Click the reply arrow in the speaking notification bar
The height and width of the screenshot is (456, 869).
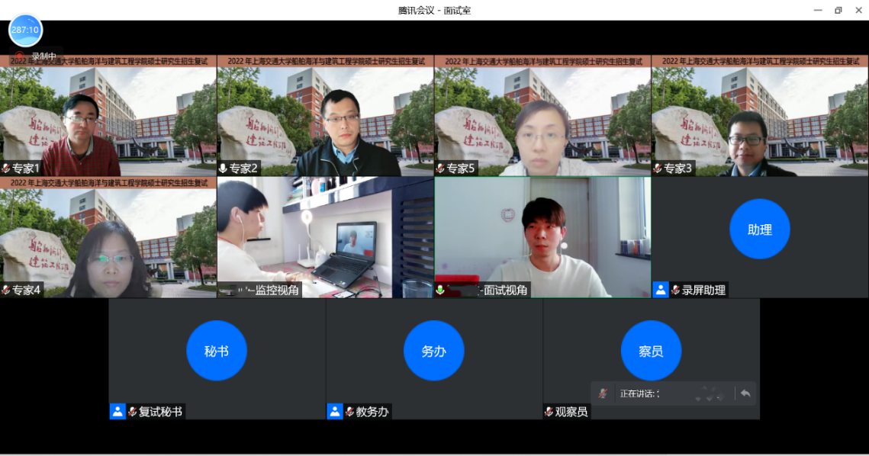[x=745, y=393]
